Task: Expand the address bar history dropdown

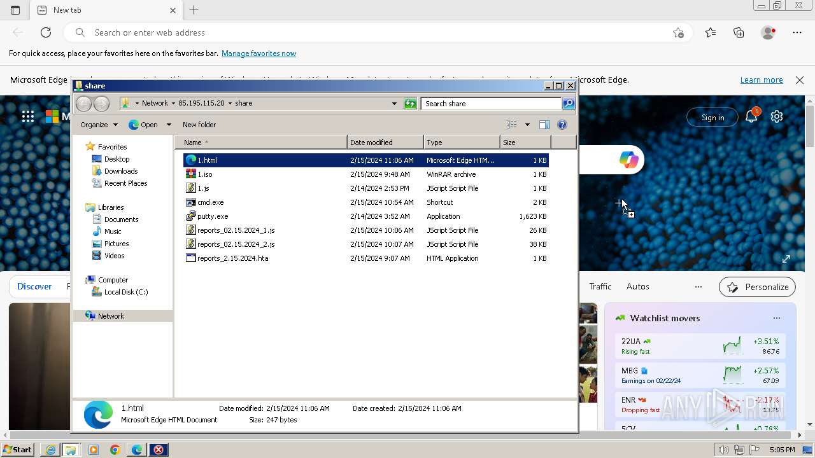Action: pyautogui.click(x=394, y=103)
